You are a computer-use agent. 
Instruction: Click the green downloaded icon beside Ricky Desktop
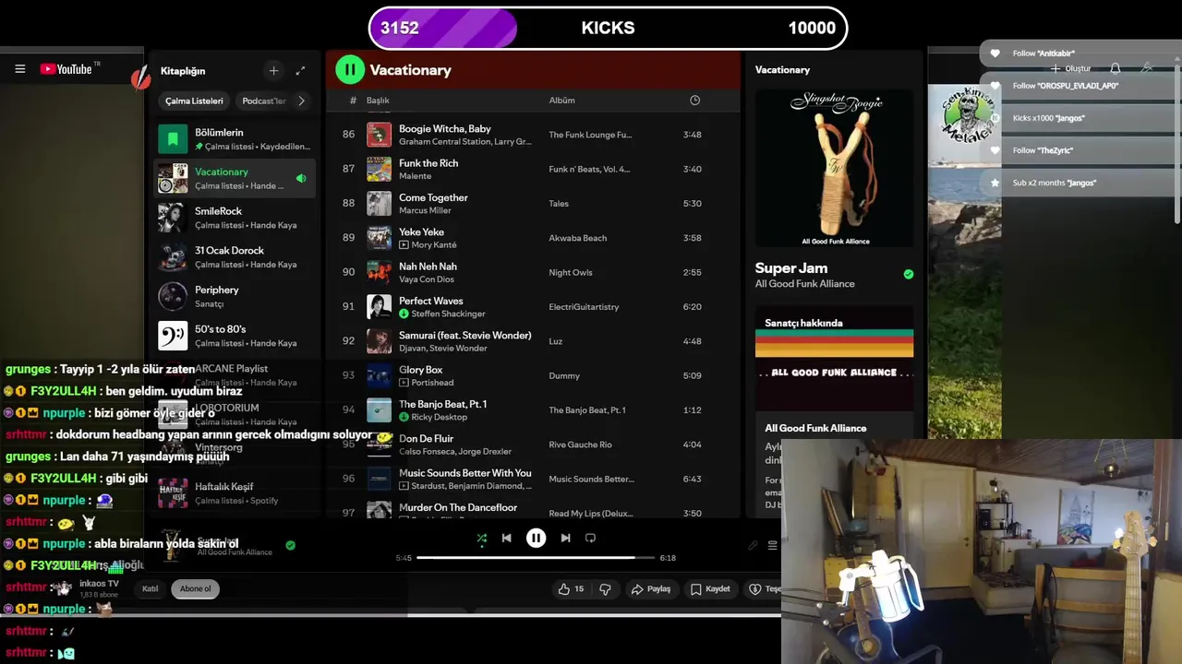pyautogui.click(x=404, y=417)
